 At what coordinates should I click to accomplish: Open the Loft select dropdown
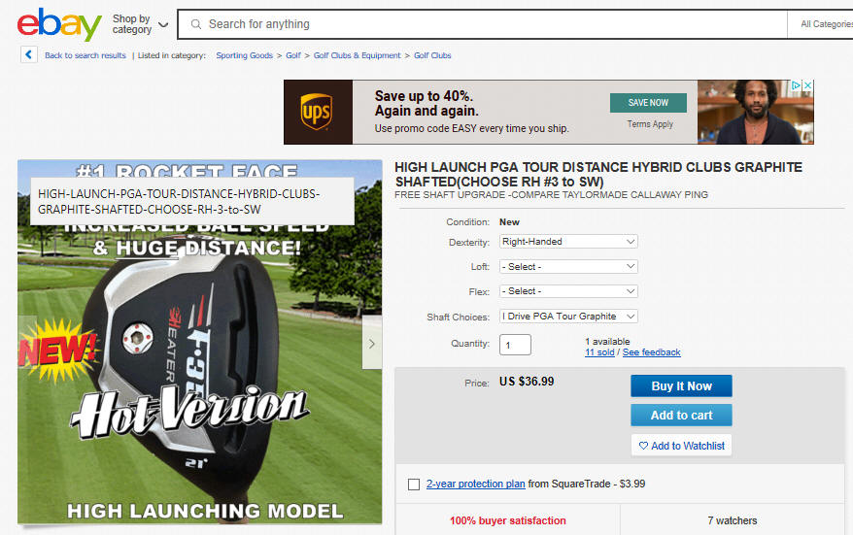pos(568,266)
